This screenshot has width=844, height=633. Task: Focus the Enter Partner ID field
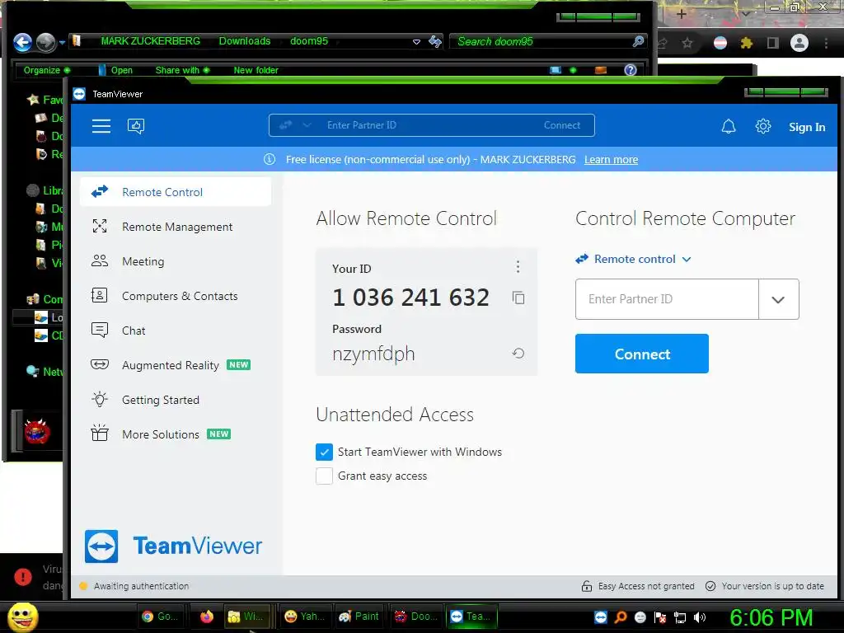pos(667,299)
